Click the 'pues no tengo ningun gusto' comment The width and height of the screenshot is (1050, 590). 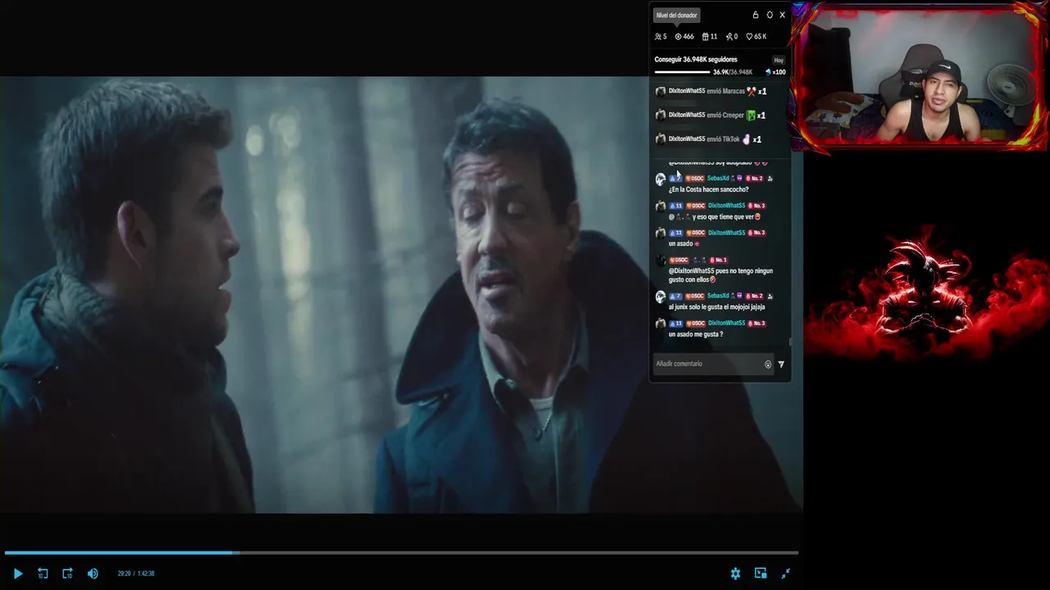tap(720, 275)
